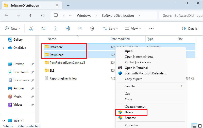Screen dimensions: 203x128
Task: Expand chevron after SoftwareDistribution breadcrumb
Action: (x=139, y=15)
